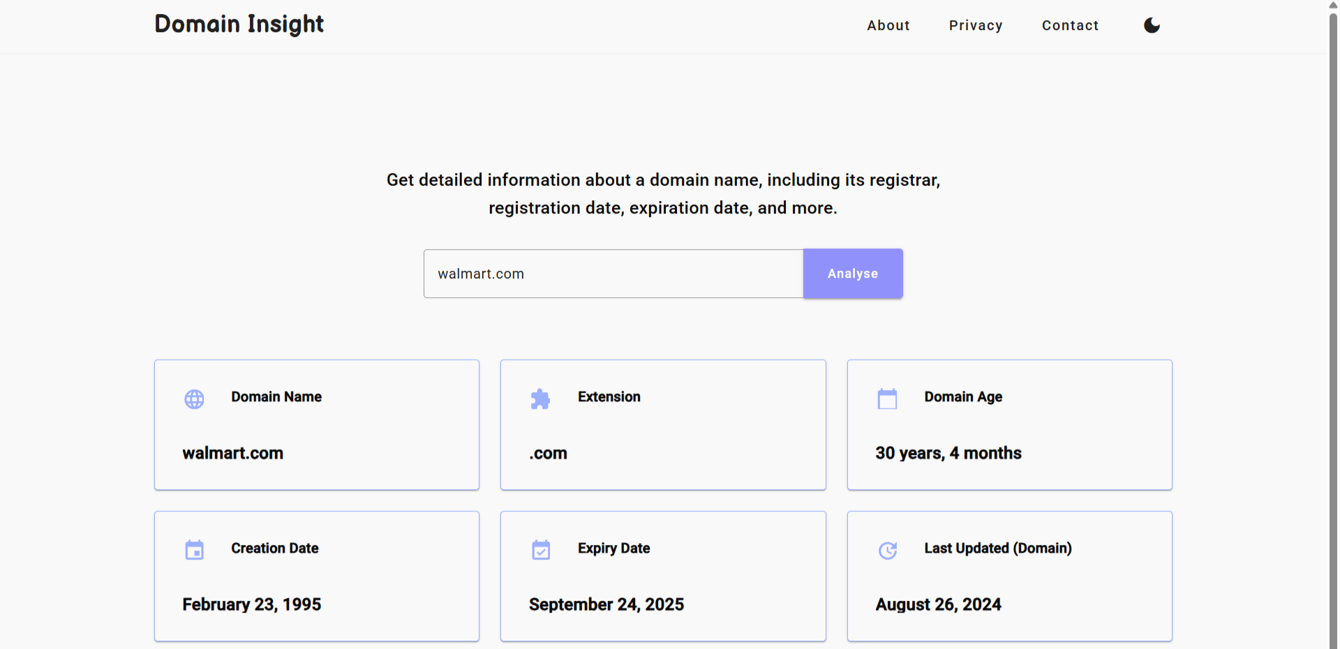This screenshot has width=1340, height=649.
Task: Select the Last Updated (Domain) label
Action: pyautogui.click(x=998, y=549)
